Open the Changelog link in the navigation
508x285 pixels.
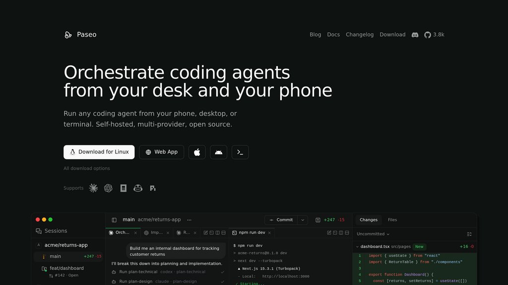pyautogui.click(x=360, y=35)
